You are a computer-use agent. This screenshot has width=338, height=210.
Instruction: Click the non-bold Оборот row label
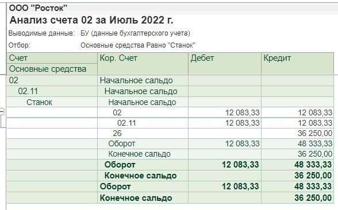point(122,143)
